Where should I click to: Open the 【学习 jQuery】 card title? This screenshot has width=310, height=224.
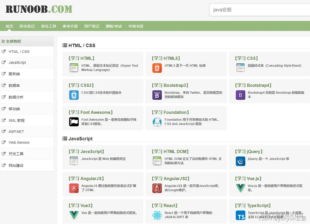click(x=249, y=151)
